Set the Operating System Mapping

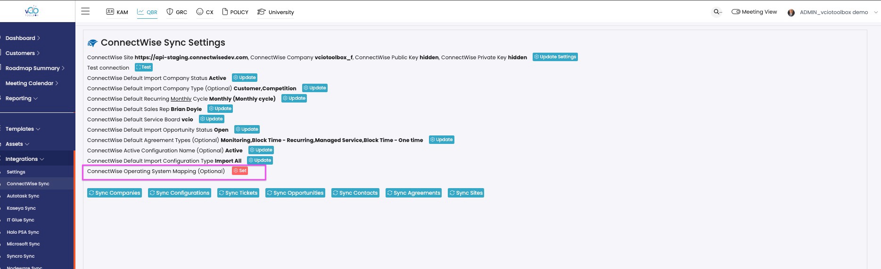coord(240,171)
